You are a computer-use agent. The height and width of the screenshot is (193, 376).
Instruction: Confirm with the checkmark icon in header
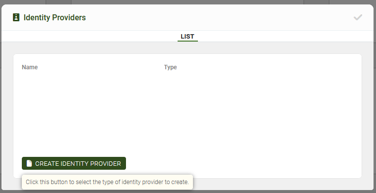(x=358, y=17)
